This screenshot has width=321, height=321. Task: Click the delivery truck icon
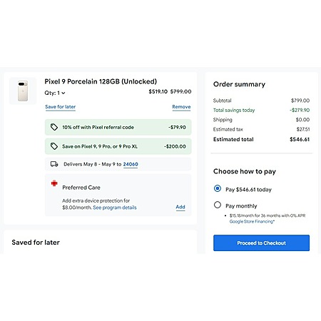(54, 164)
